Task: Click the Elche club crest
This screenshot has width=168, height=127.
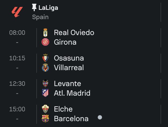Action: (45, 109)
